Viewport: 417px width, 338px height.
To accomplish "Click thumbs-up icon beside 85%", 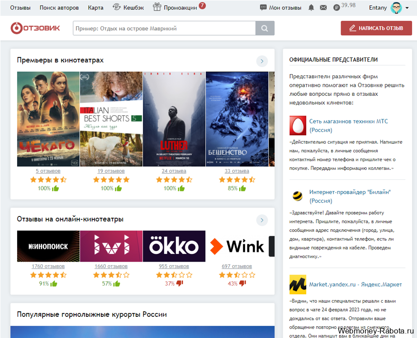I will coord(242,188).
